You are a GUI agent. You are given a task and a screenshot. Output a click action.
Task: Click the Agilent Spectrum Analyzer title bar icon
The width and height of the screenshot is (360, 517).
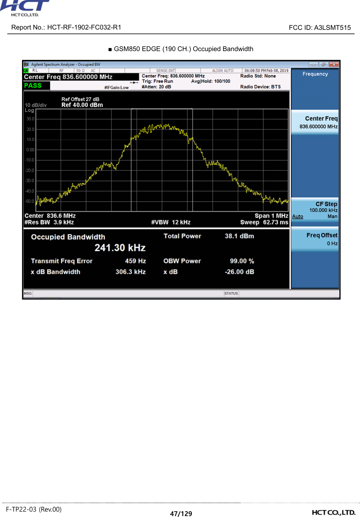pos(26,64)
